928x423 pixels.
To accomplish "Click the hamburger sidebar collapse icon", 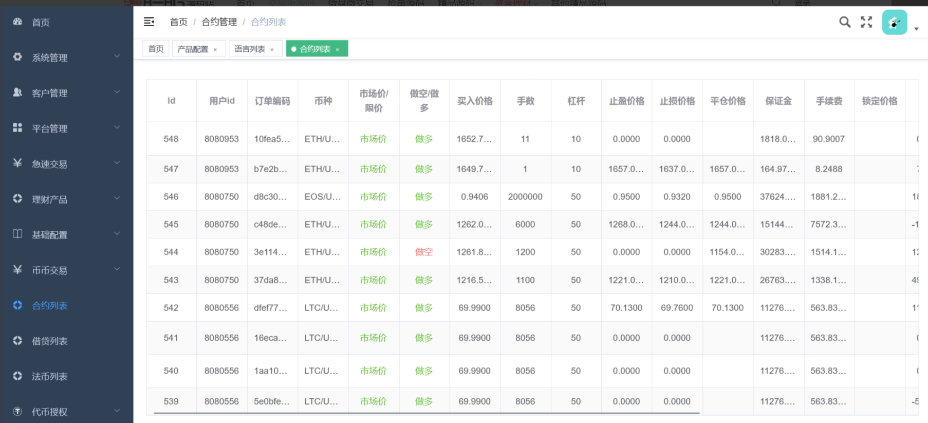I will (x=149, y=22).
